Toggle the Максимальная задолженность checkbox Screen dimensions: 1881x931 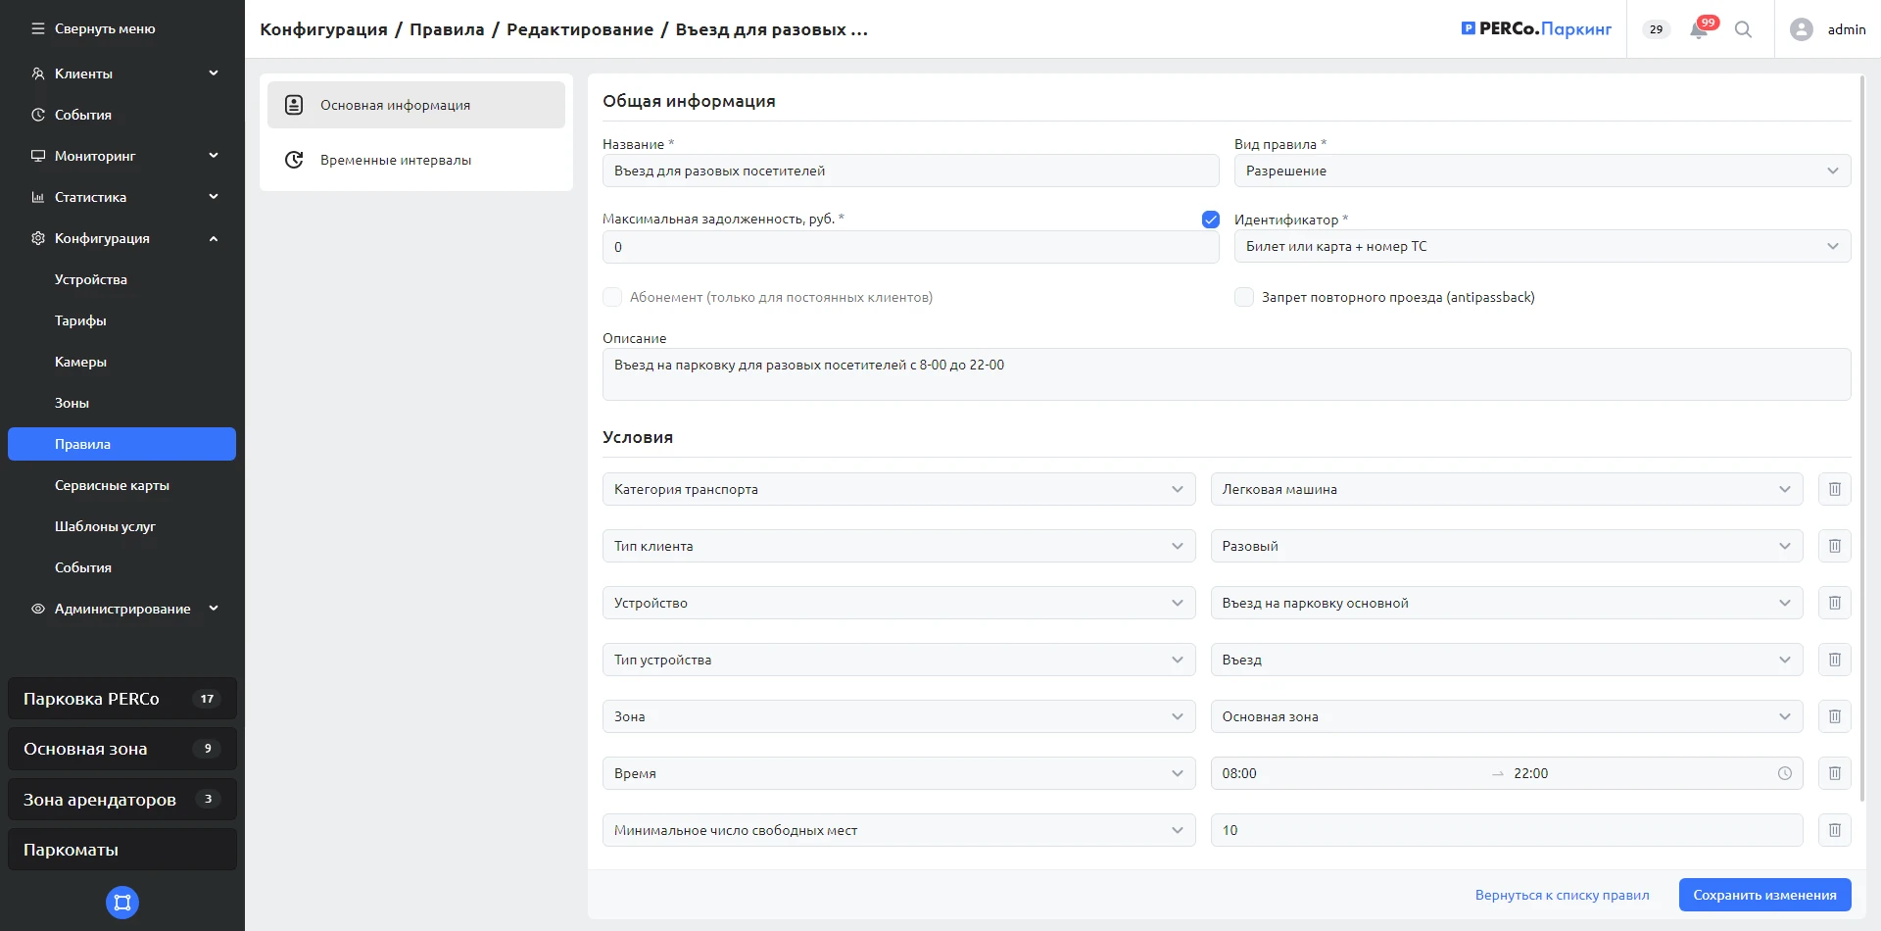tap(1211, 220)
